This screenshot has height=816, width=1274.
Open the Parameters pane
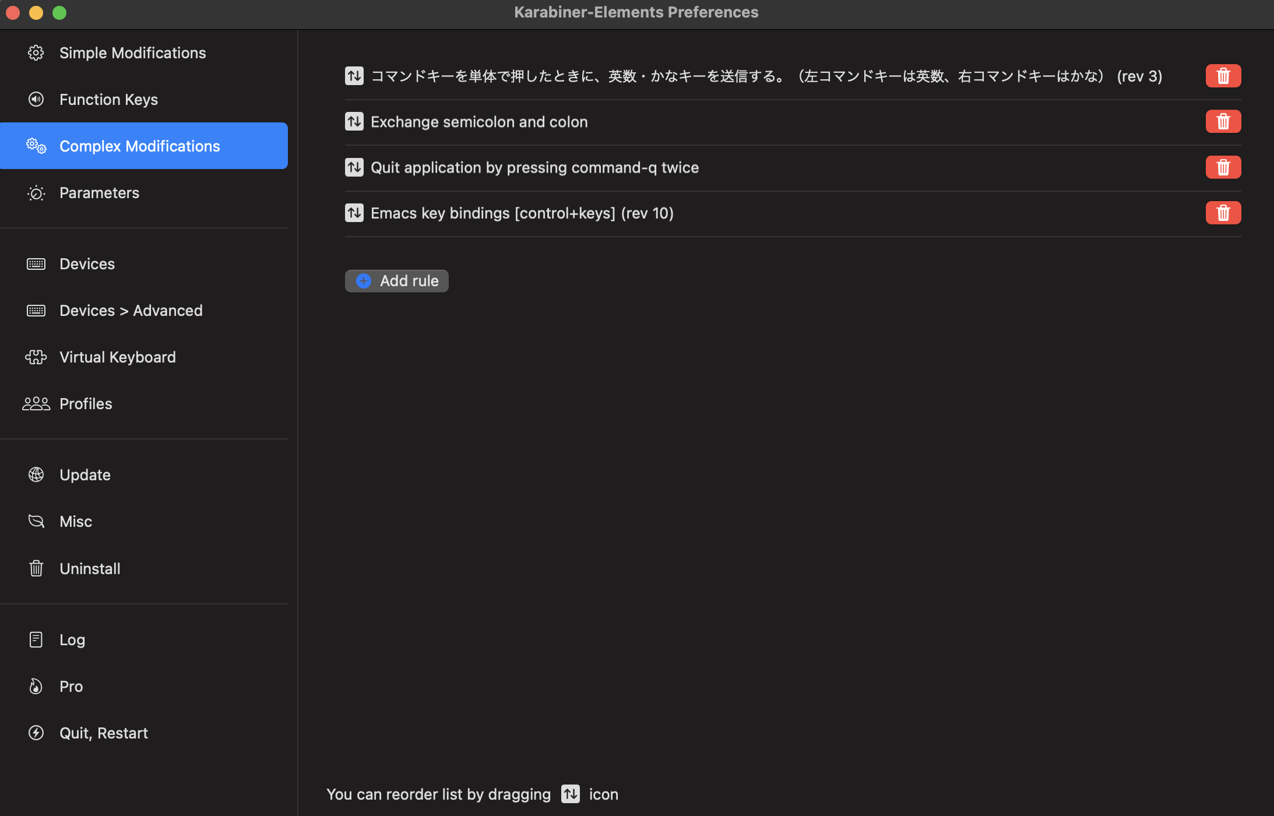point(99,193)
